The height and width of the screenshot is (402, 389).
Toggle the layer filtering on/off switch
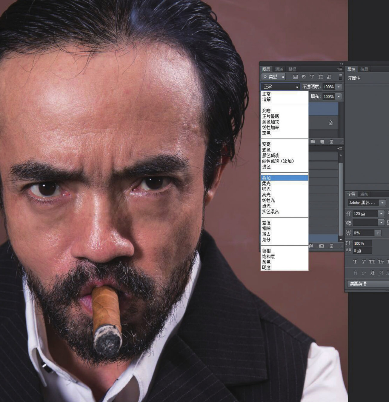340,77
